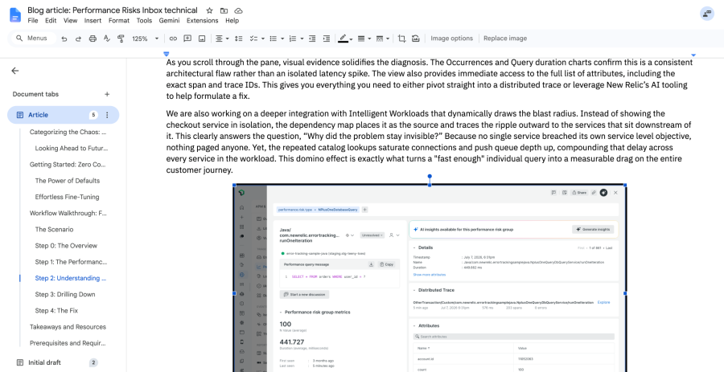Switch to the Initial draft tab
This screenshot has height=372, width=724.
(x=44, y=363)
